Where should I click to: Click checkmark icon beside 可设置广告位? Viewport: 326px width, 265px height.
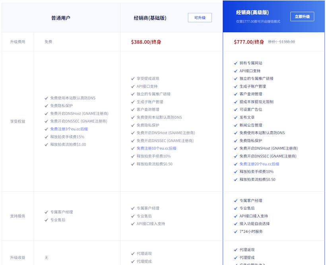coord(236,110)
